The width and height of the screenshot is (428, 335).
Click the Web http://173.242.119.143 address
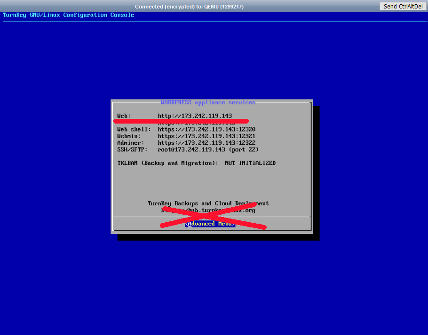tap(195, 116)
